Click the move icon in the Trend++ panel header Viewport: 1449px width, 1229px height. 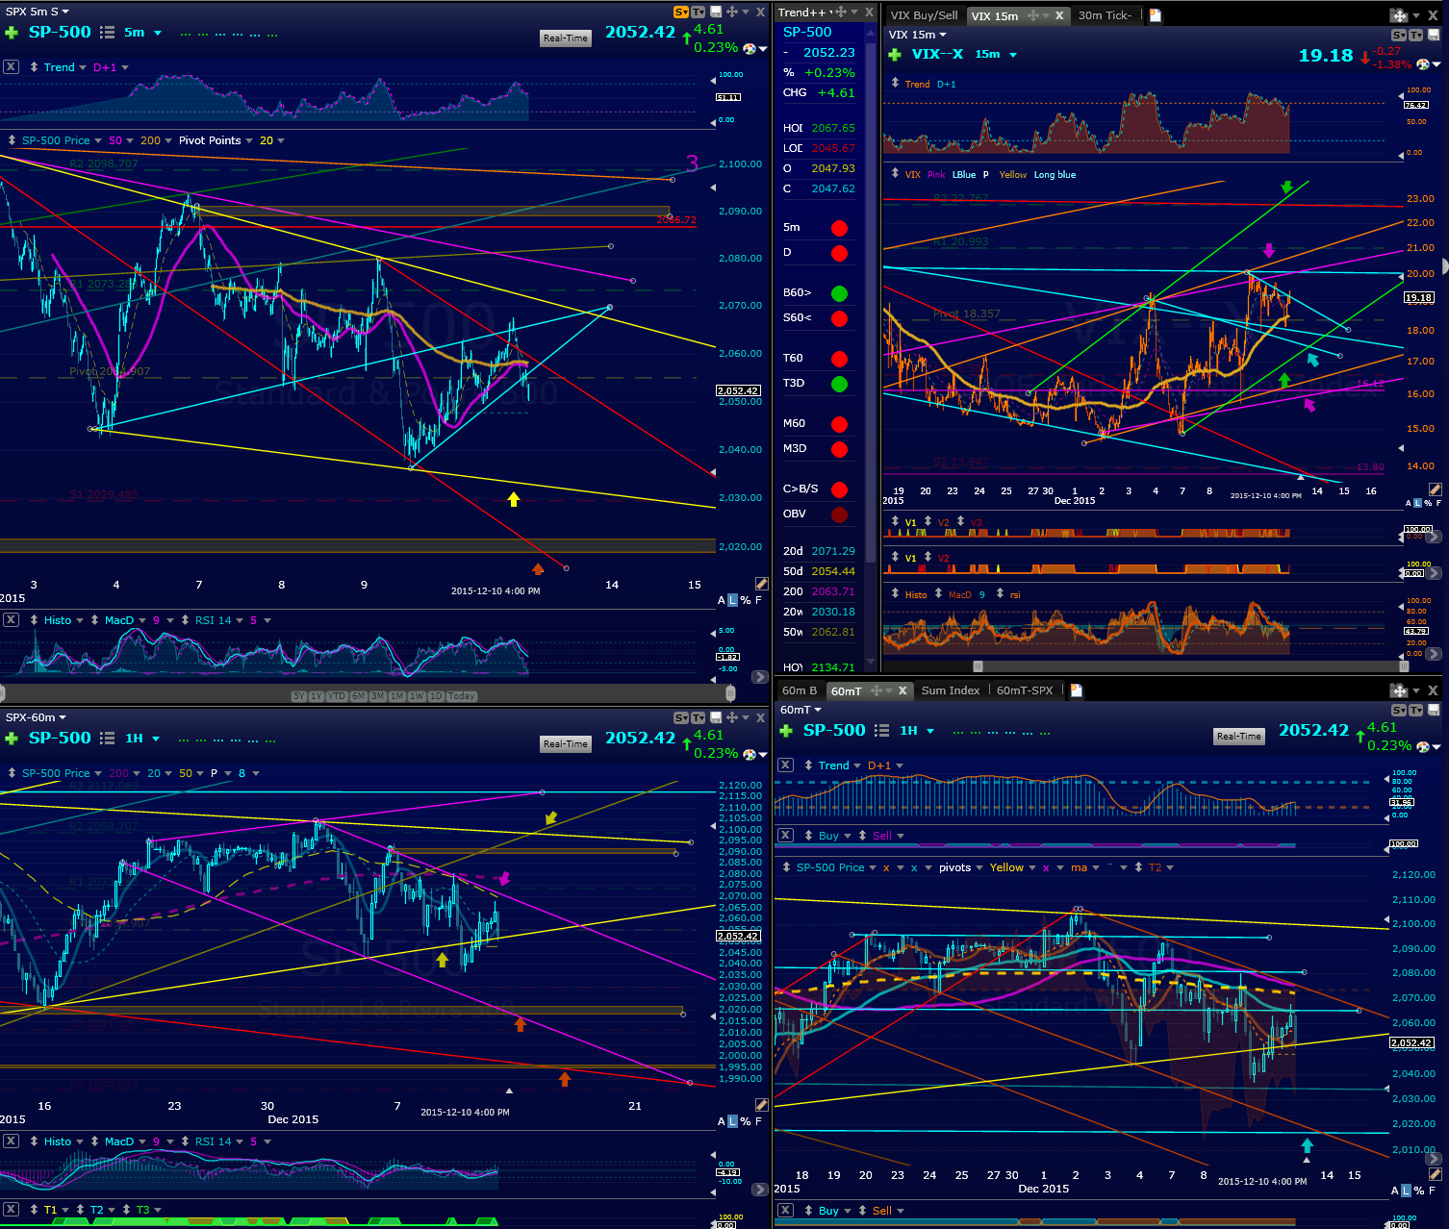point(840,13)
